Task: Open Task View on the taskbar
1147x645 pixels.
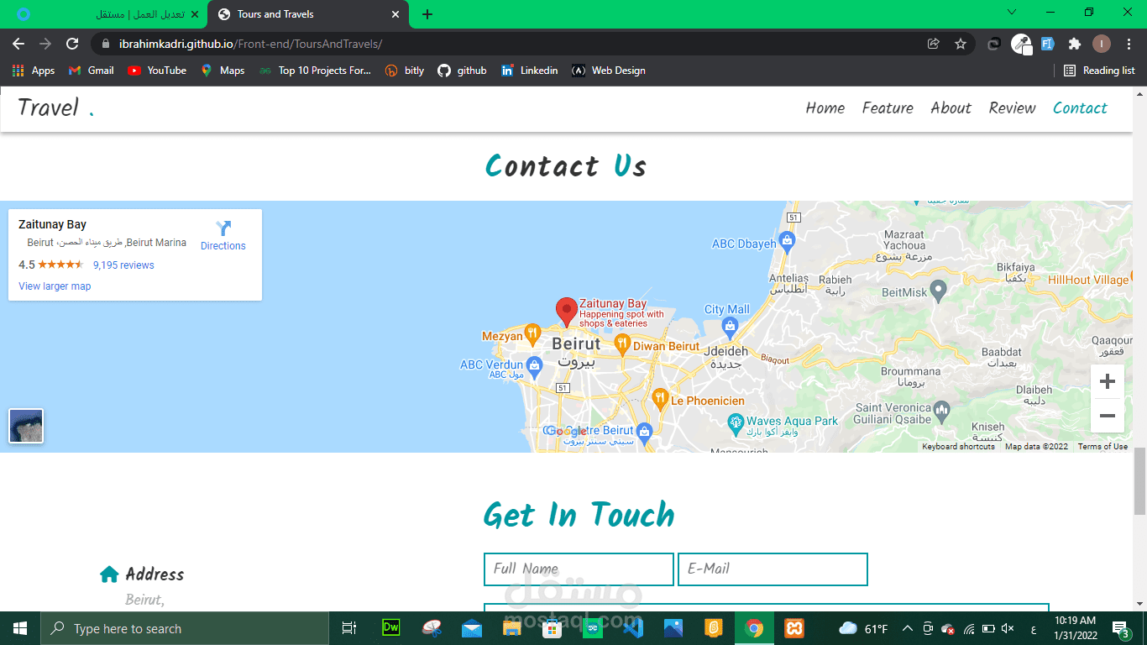Action: coord(349,628)
